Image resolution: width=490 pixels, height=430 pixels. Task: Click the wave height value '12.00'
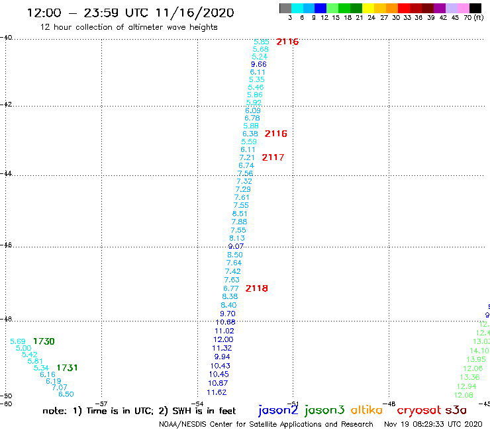point(223,340)
